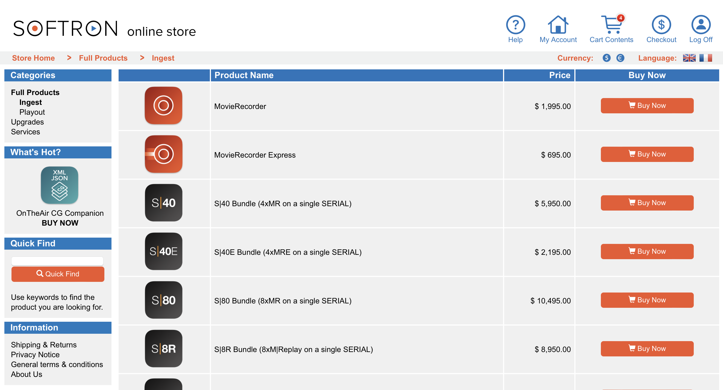Go to Store Home breadcrumb

tap(33, 58)
